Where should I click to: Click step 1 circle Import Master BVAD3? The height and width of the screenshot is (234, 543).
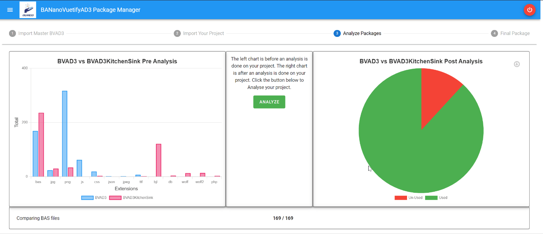(12, 33)
